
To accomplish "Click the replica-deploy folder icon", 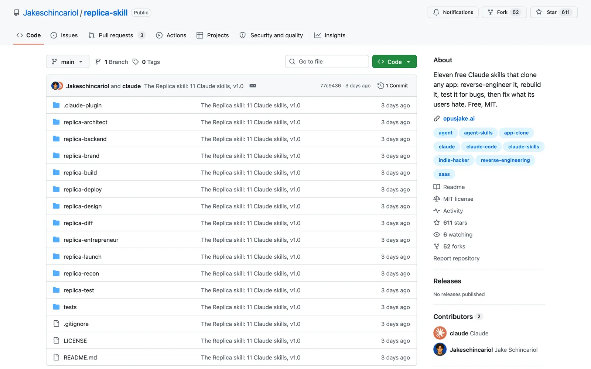I will [x=56, y=189].
